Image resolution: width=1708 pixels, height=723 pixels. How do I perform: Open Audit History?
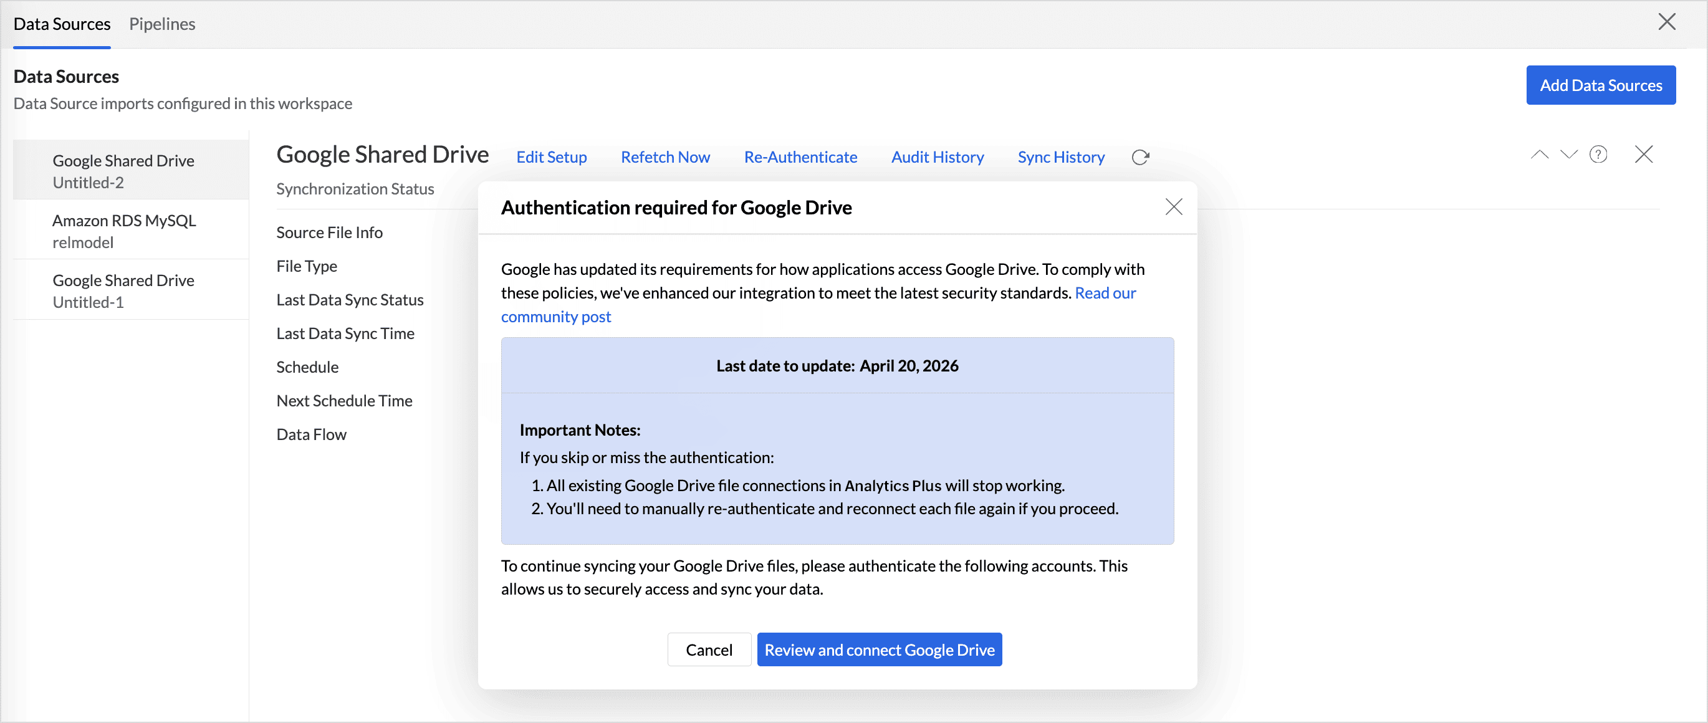[937, 157]
